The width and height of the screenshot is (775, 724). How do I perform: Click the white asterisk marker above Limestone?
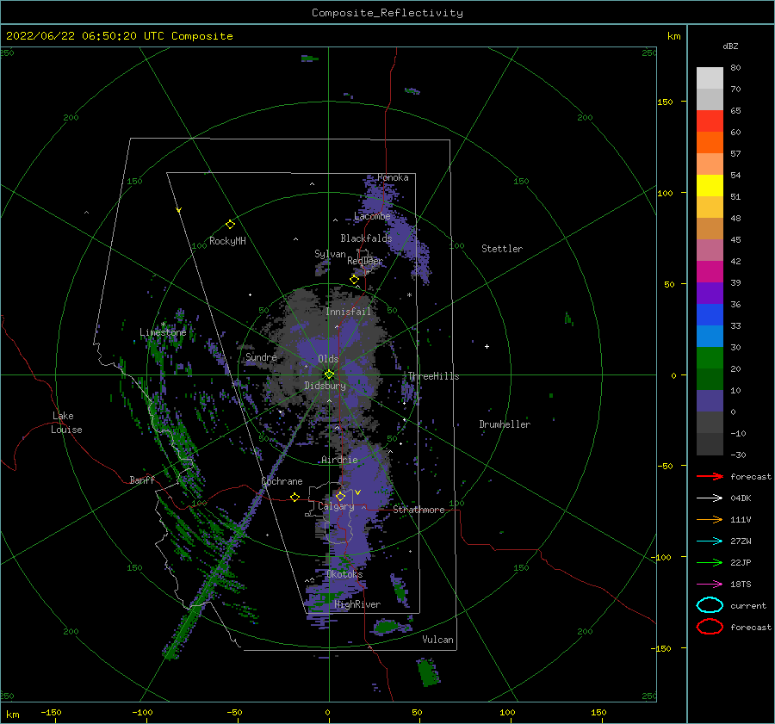pos(163,325)
